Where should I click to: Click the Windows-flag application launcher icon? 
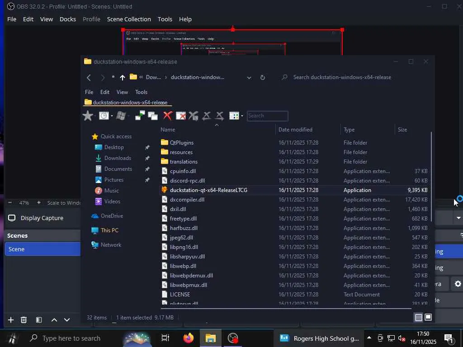121,116
